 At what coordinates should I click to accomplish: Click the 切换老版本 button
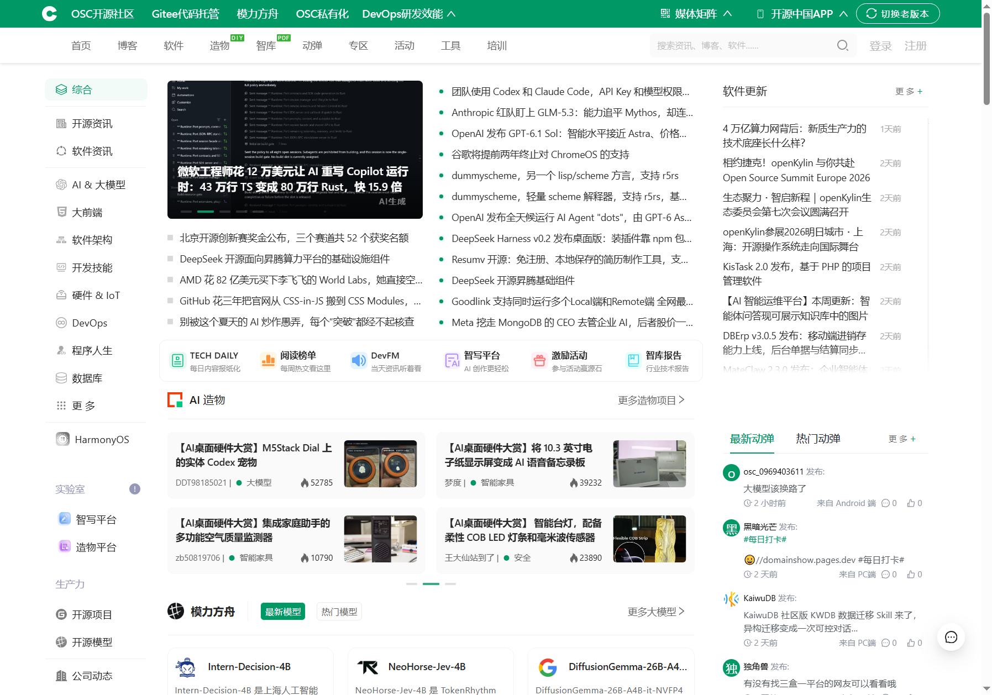click(898, 14)
